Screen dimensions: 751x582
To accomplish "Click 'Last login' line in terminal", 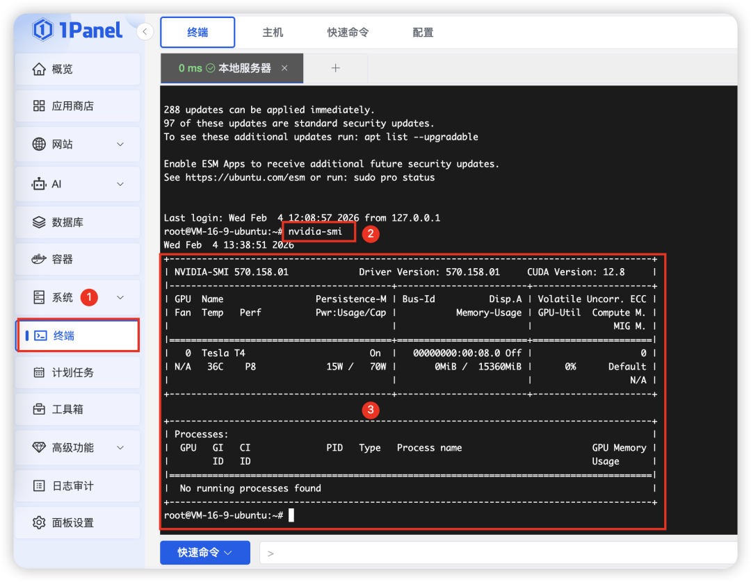I will pyautogui.click(x=302, y=218).
